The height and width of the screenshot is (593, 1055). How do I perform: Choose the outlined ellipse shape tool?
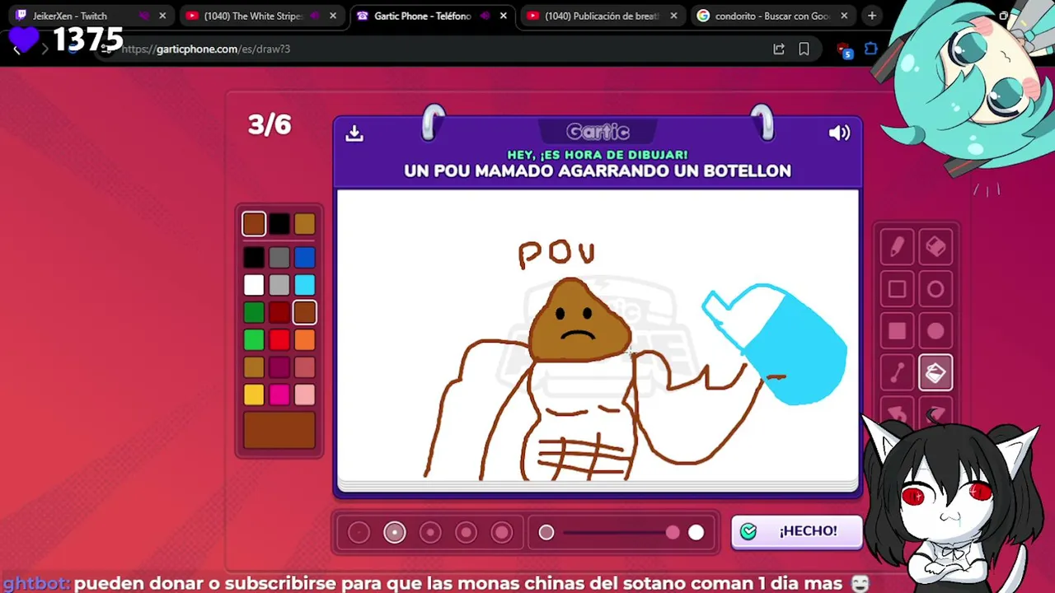coord(935,289)
